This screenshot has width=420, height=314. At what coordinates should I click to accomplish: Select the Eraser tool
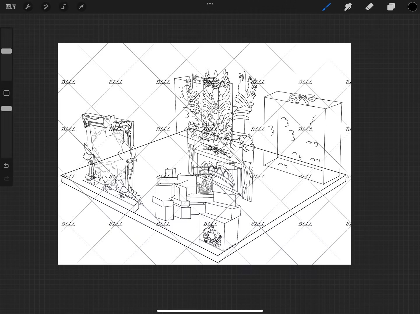tap(369, 7)
